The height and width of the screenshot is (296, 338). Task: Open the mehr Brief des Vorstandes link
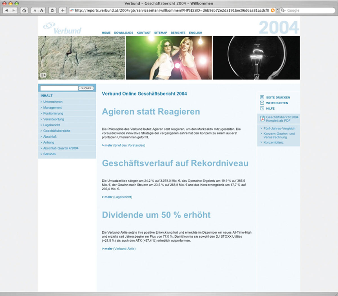123,145
